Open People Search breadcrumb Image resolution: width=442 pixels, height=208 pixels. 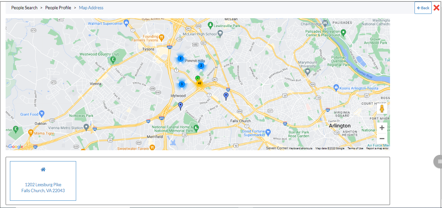[x=25, y=8]
